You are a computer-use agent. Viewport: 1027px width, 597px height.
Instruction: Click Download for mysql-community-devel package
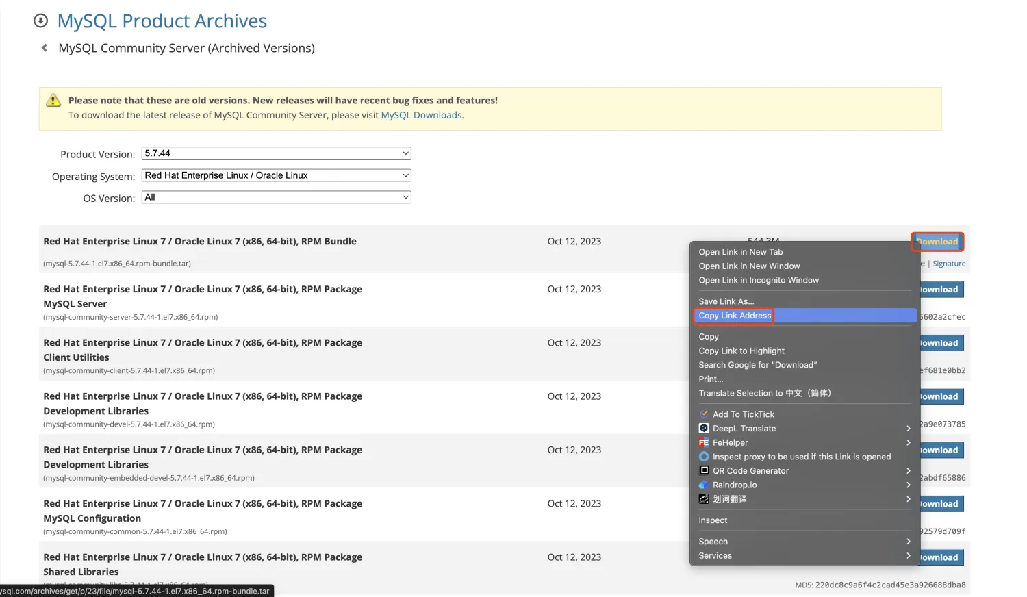coord(941,396)
